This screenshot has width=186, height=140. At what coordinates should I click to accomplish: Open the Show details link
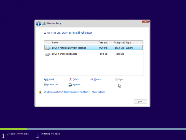click(98, 92)
